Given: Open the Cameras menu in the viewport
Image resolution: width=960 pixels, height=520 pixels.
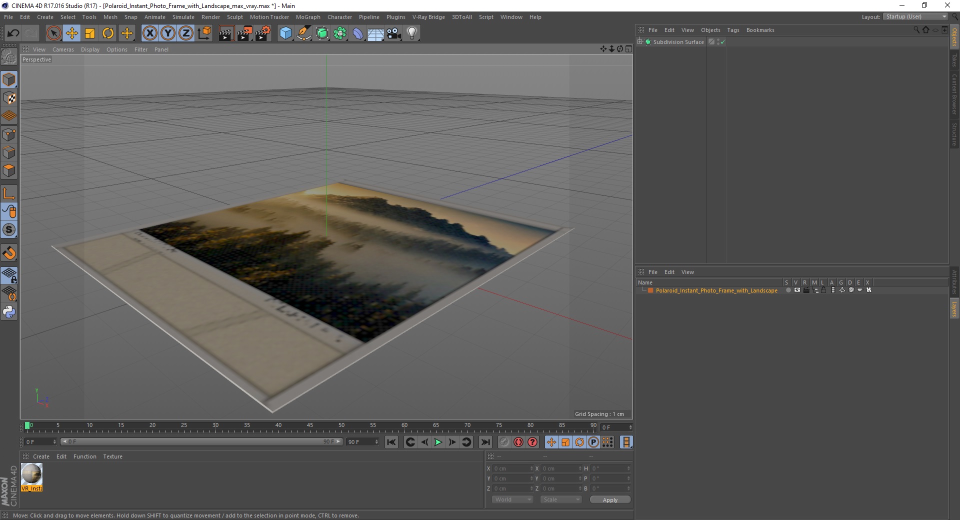Looking at the screenshot, I should click(63, 49).
